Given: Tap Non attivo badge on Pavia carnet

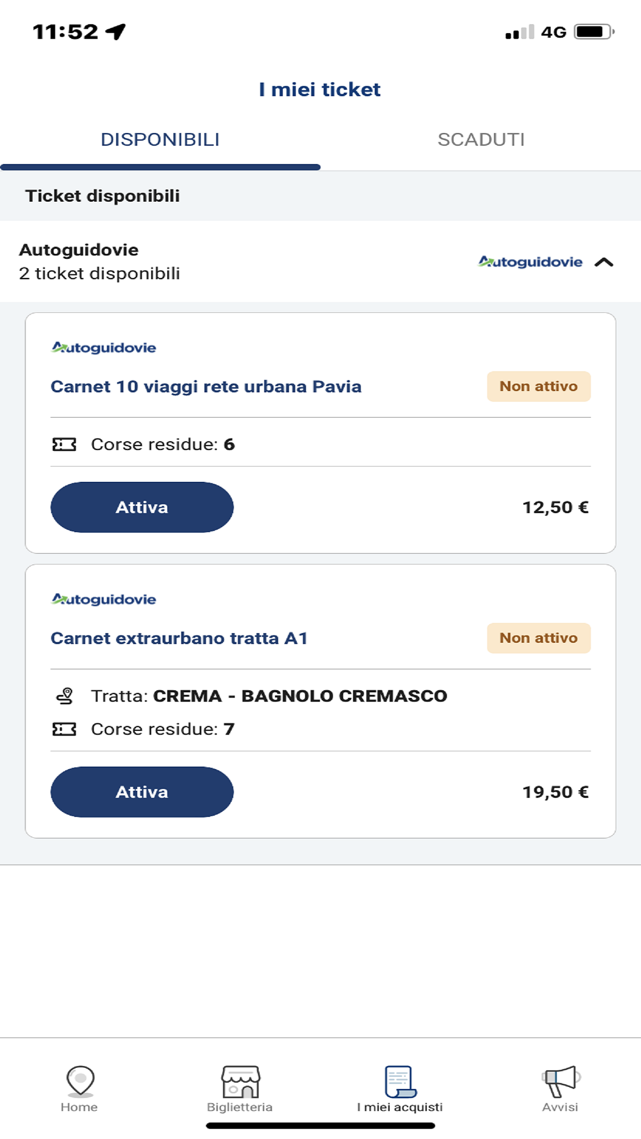Looking at the screenshot, I should coord(538,386).
